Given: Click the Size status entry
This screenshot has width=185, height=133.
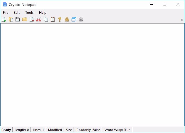Looking at the screenshot, I should [69, 130].
